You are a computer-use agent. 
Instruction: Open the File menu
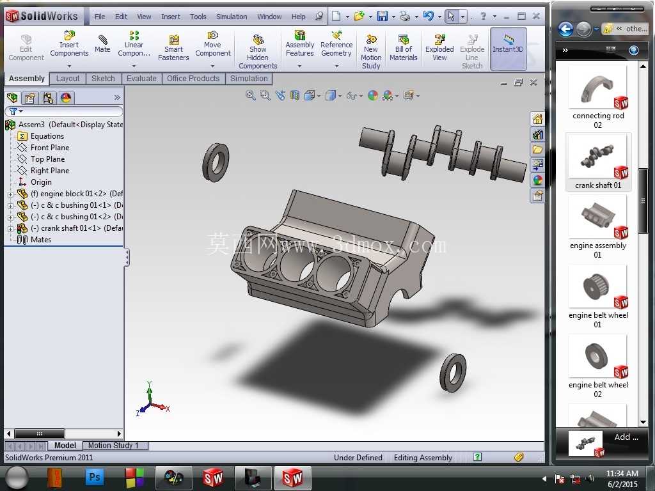pos(100,17)
